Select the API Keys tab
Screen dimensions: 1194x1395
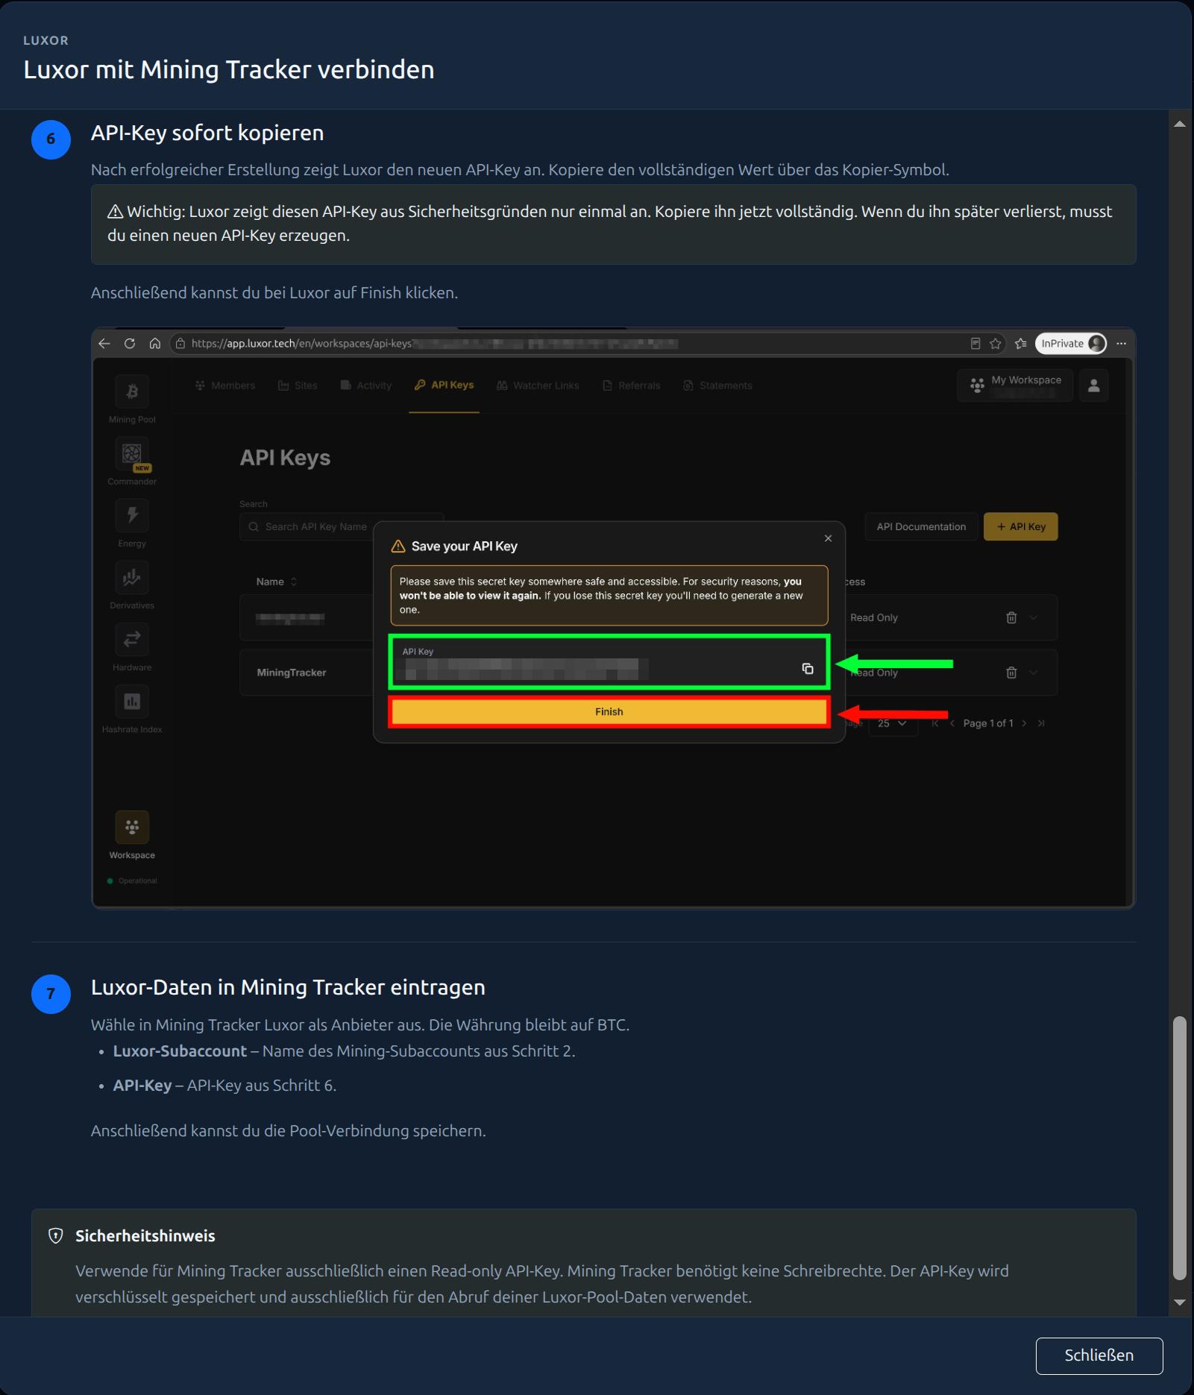click(444, 385)
